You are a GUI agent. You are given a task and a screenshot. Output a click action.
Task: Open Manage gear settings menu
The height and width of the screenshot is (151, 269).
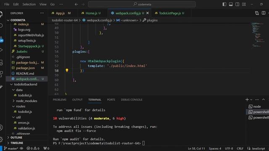[1, 139]
